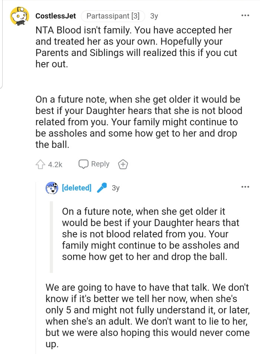Click the "We are going to have" reply text
Image resolution: width=260 pixels, height=354 pixels.
coord(147,315)
